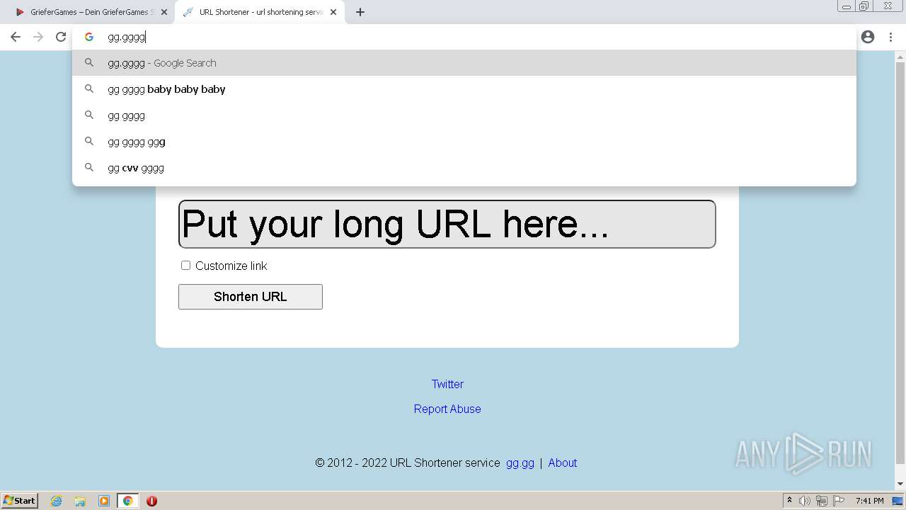The width and height of the screenshot is (906, 510).
Task: Open File Explorer from the taskbar
Action: point(80,501)
